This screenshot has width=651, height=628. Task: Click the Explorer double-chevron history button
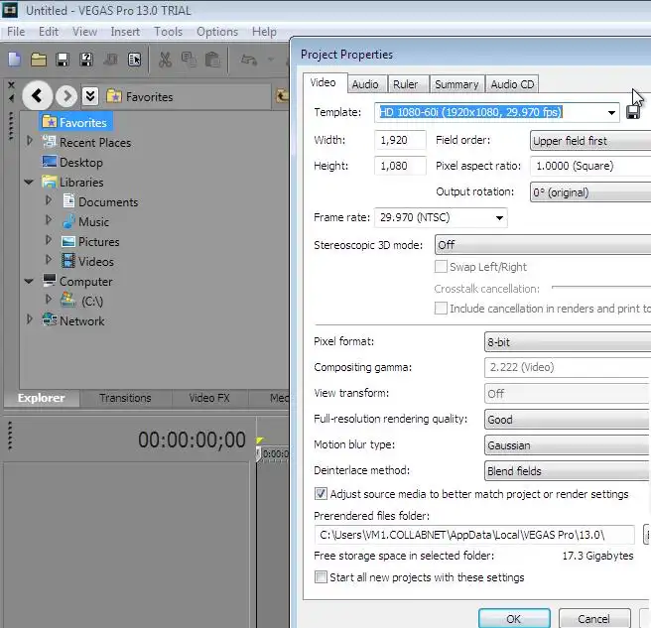pos(90,96)
